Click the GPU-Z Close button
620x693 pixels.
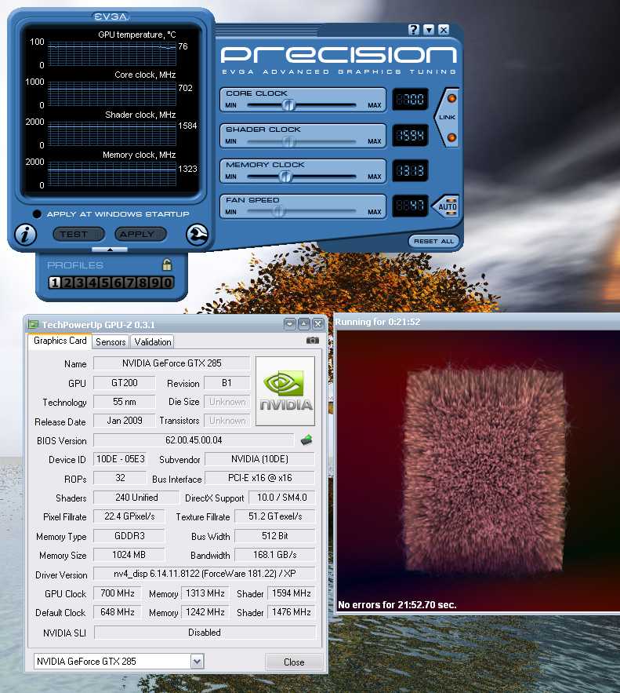click(x=294, y=662)
